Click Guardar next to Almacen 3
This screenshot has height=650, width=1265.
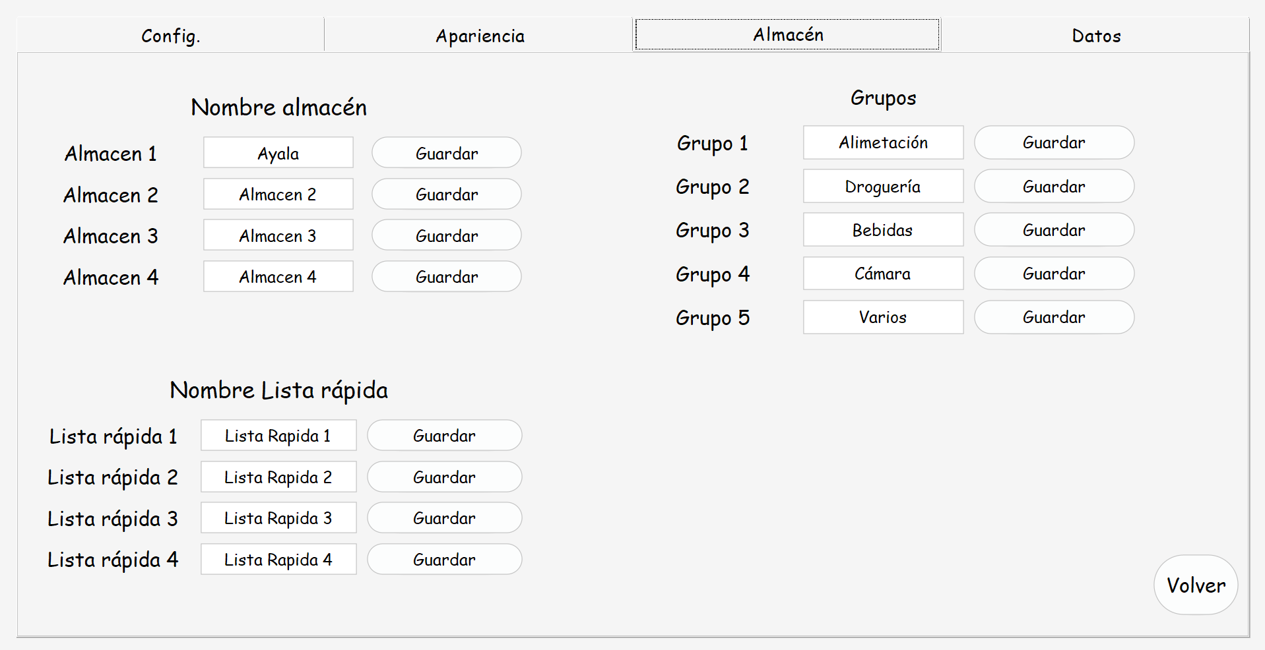447,235
